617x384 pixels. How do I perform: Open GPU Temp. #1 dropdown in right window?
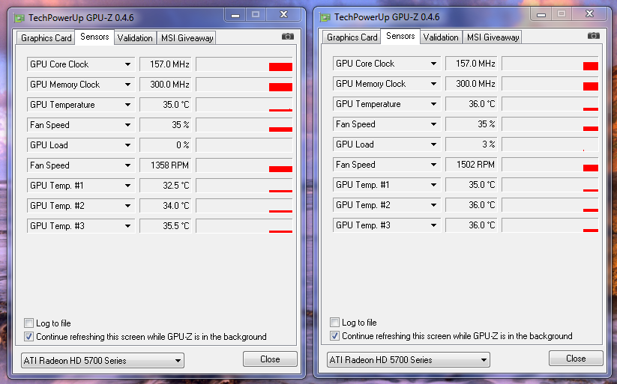[x=387, y=185]
